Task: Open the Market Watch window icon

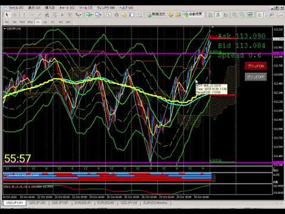Action: coord(109,15)
